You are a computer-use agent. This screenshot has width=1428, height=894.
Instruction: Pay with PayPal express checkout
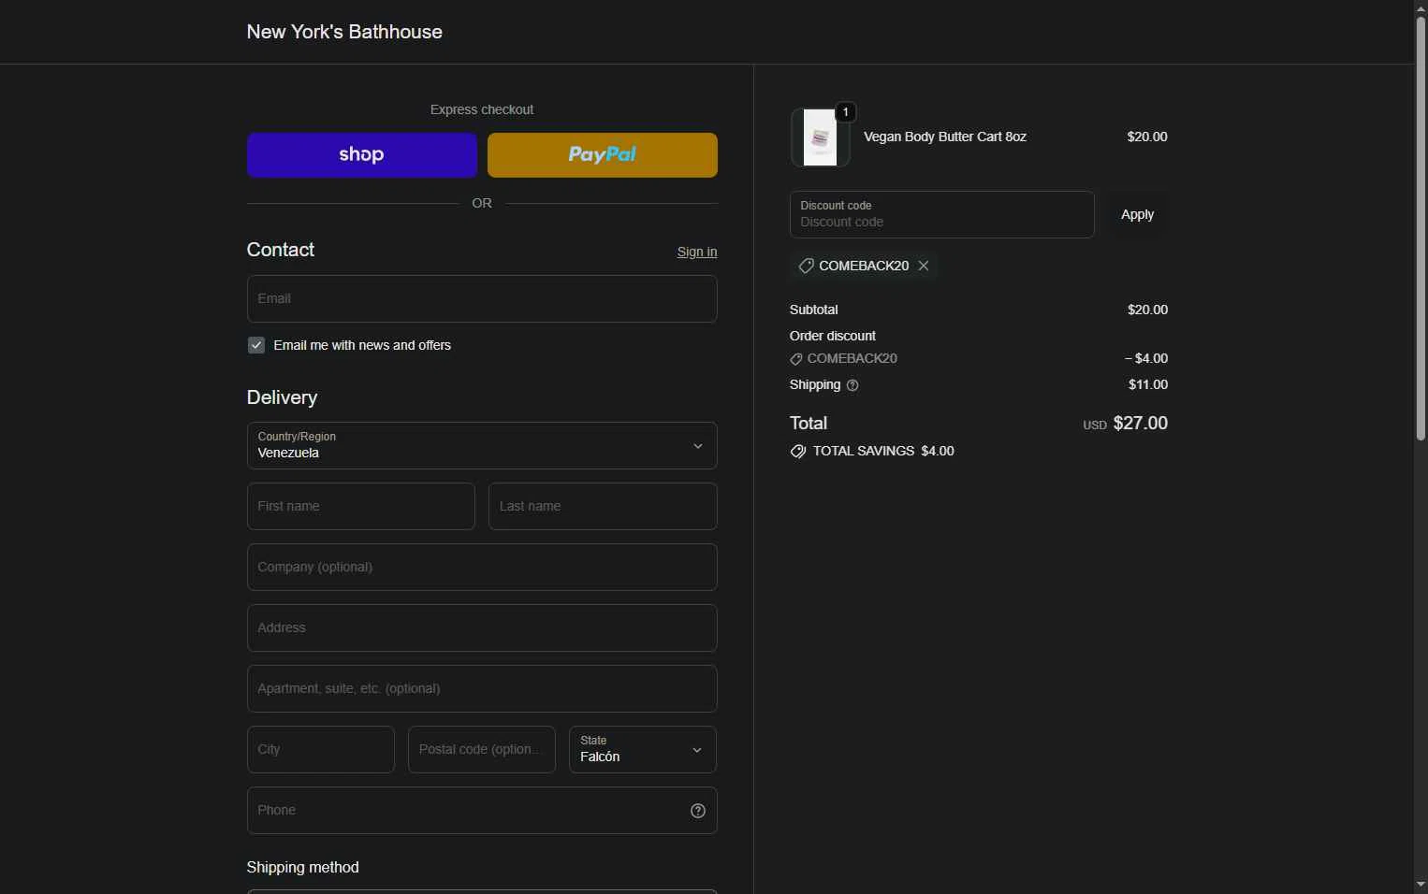[x=603, y=155]
